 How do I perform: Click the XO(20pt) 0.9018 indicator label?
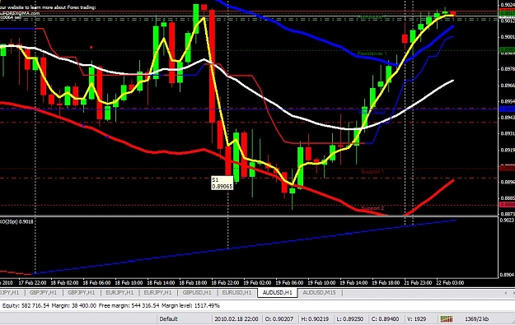tap(16, 221)
